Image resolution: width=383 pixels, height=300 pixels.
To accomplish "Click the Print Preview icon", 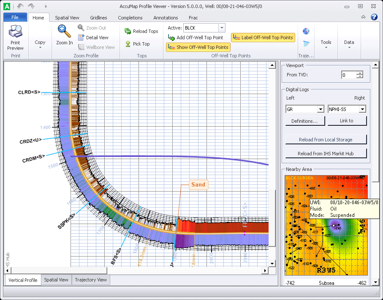I will pyautogui.click(x=15, y=32).
